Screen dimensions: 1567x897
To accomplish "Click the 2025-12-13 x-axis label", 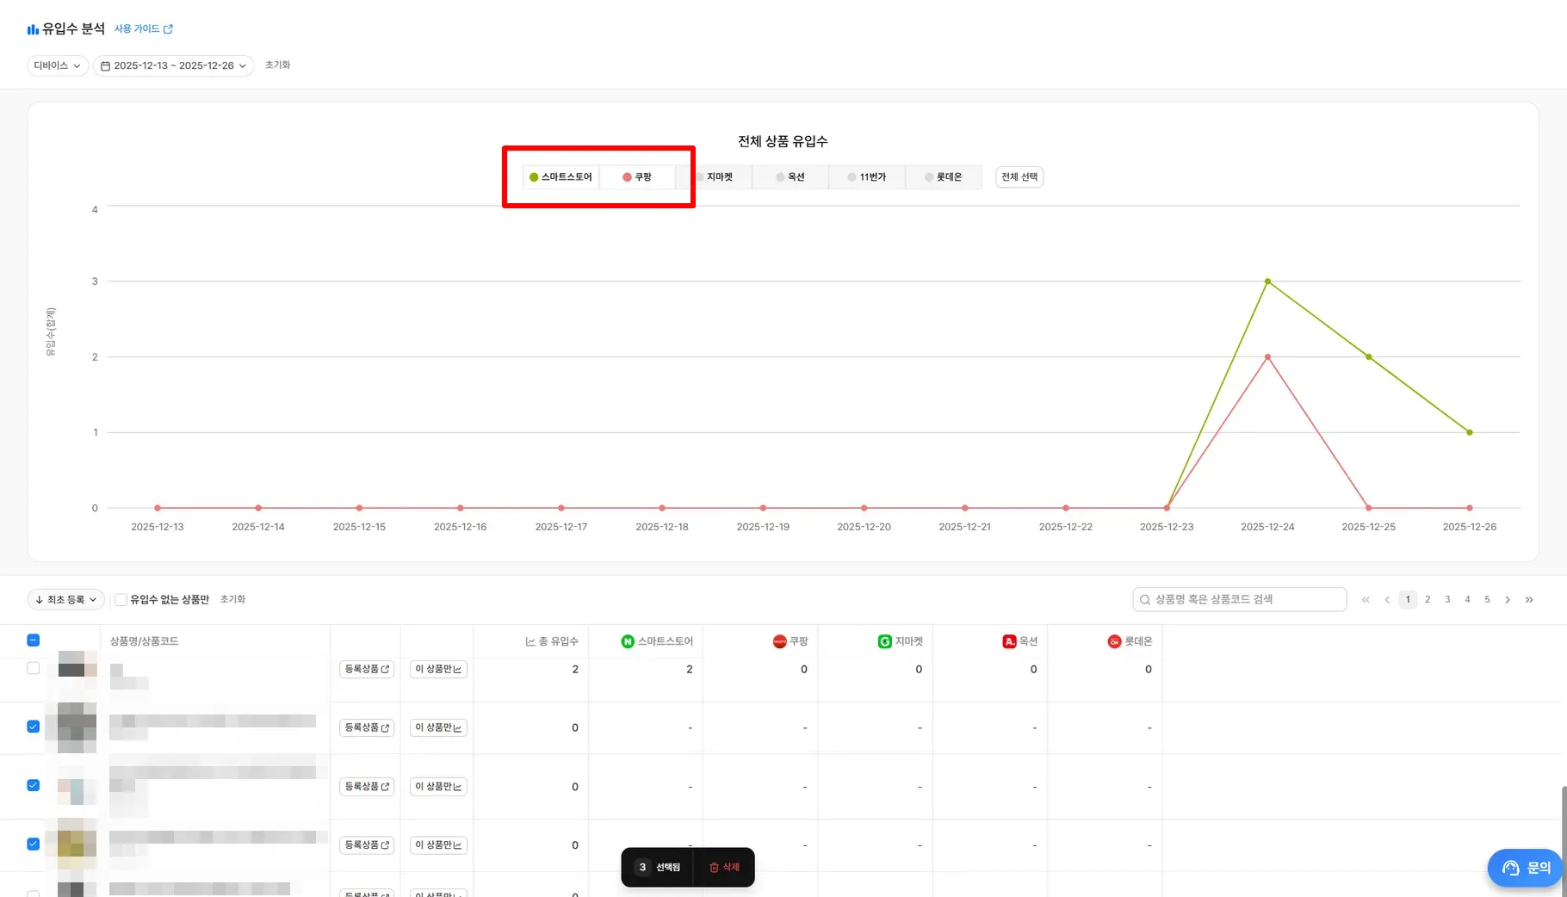I will 157,527.
